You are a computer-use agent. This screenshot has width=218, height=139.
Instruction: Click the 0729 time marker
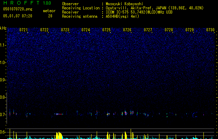(x=190, y=30)
